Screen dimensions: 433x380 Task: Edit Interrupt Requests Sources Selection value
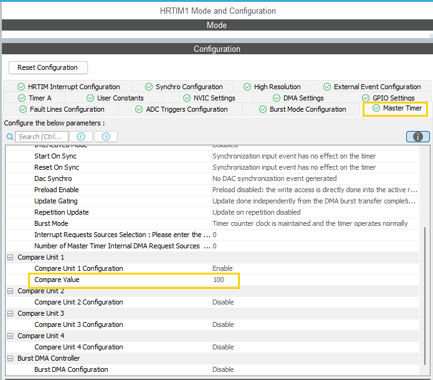click(315, 235)
